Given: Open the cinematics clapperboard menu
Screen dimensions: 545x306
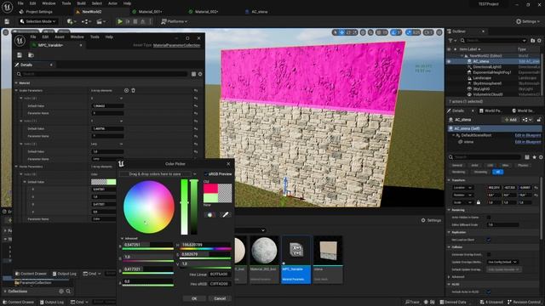Looking at the screenshot, I should [101, 21].
